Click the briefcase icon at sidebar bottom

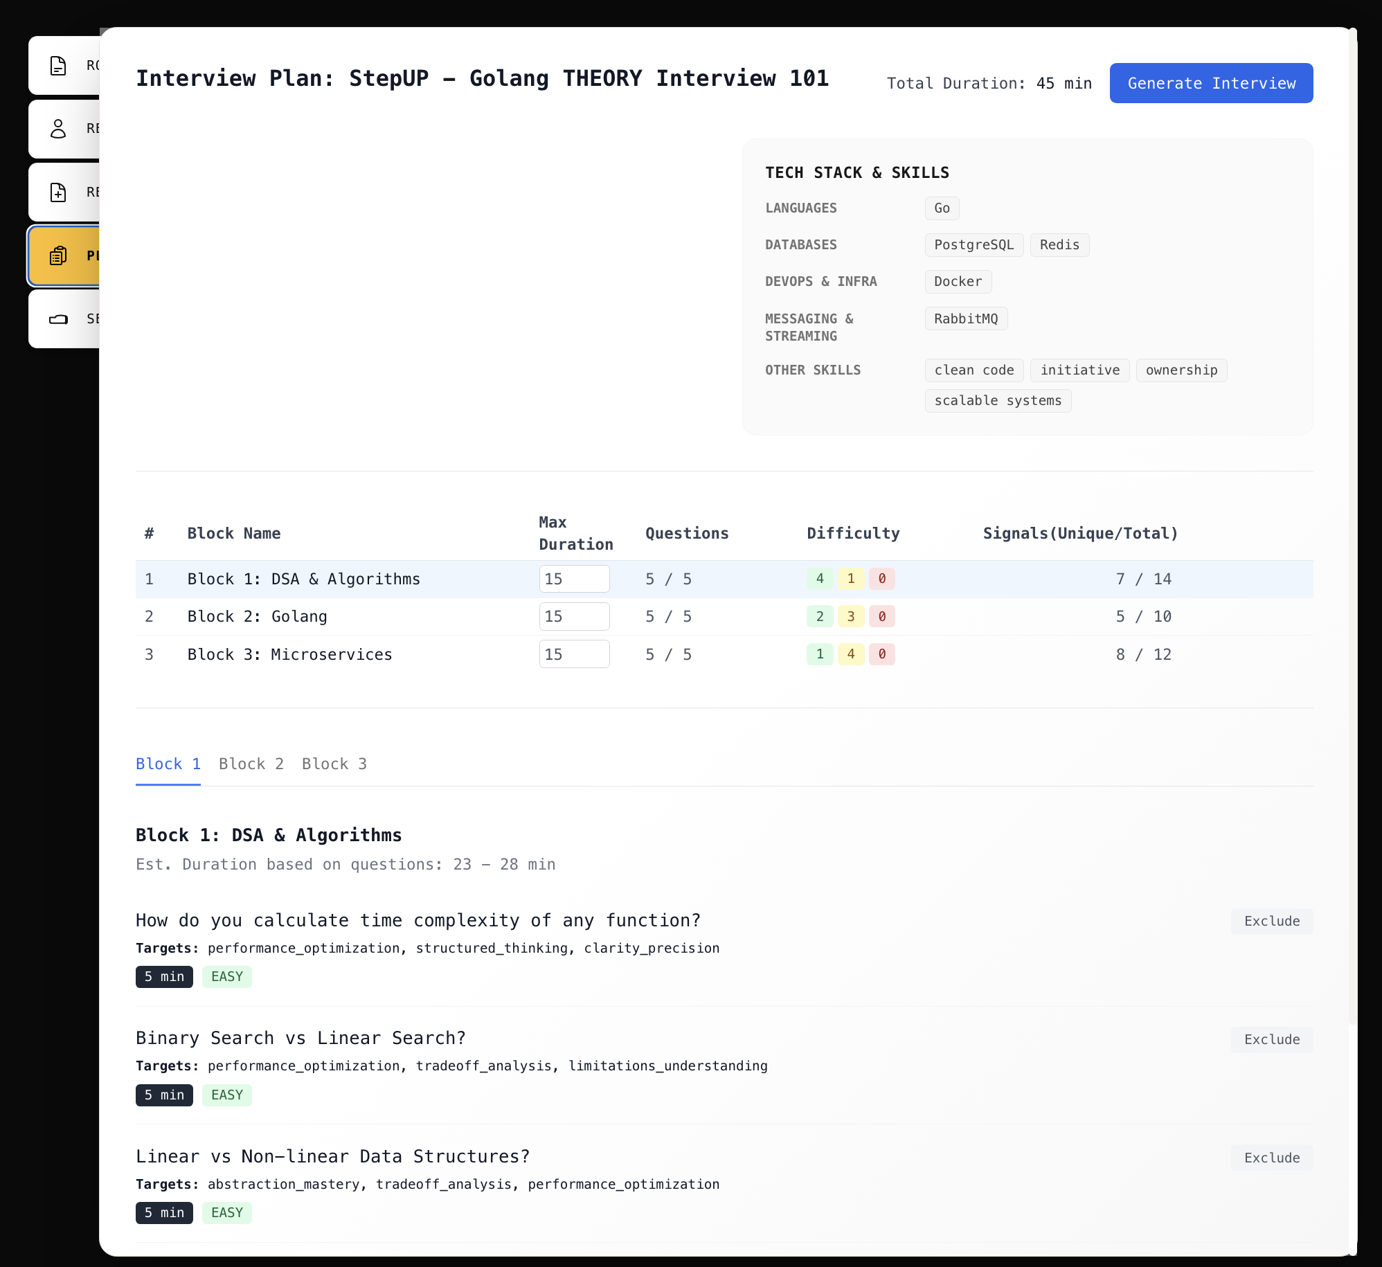[x=58, y=319]
